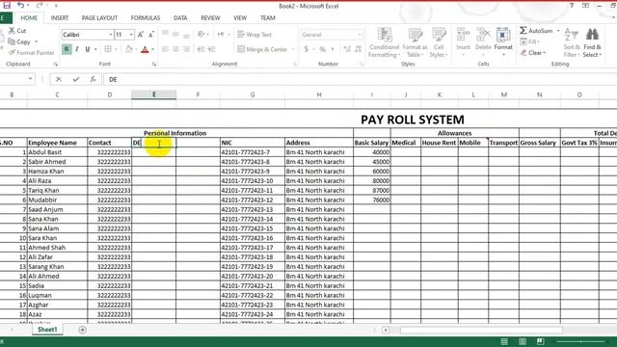Image resolution: width=617 pixels, height=347 pixels.
Task: Open the Merge & Center dropdown arrow
Action: [x=293, y=49]
